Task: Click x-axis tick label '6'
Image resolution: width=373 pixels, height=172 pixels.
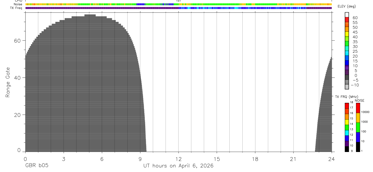Action: click(102, 159)
